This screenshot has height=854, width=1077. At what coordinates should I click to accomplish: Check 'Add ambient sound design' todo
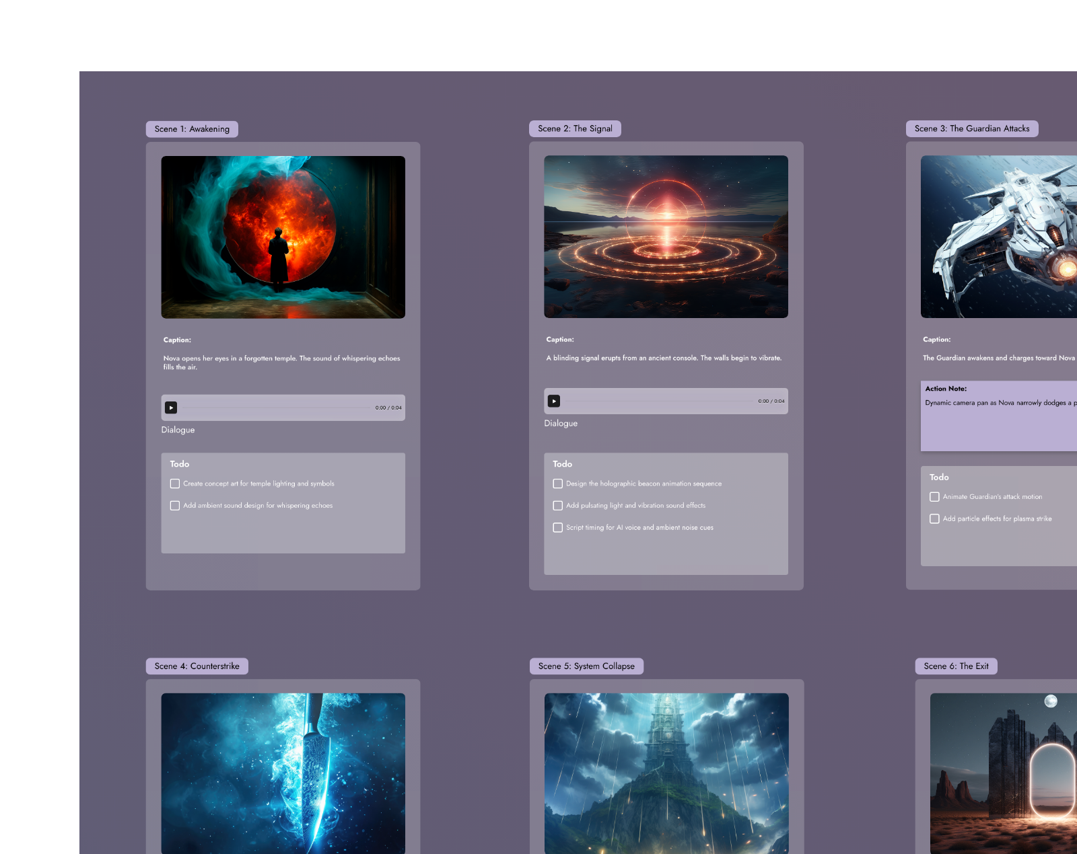pos(175,506)
